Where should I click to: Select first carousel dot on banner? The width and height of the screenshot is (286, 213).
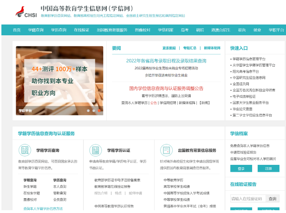click(x=88, y=111)
